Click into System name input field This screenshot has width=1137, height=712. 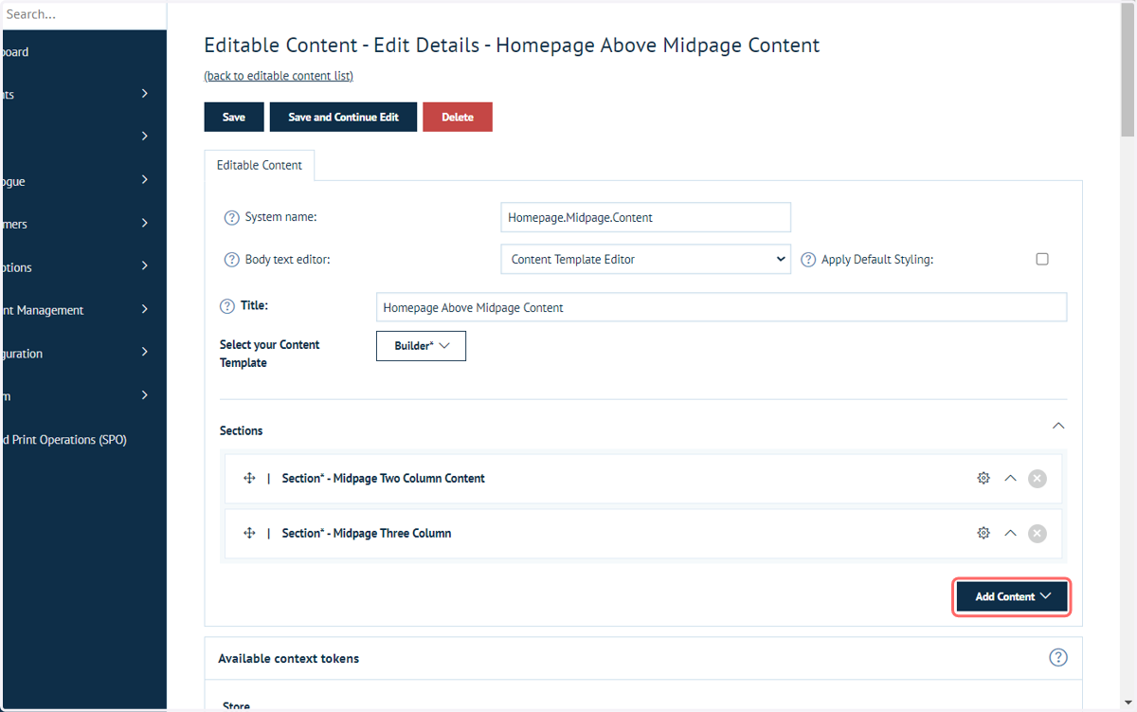645,217
